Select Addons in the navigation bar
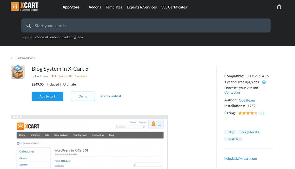 (x=95, y=7)
